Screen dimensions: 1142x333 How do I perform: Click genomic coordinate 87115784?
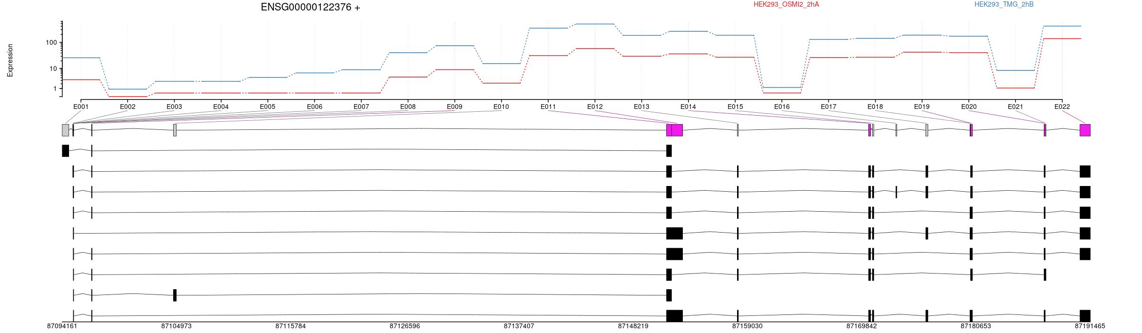[x=290, y=326]
